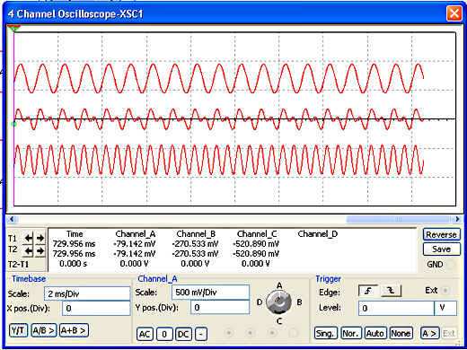467x350 pixels.
Task: Close the oscilloscope XSC1 window
Action: point(454,13)
